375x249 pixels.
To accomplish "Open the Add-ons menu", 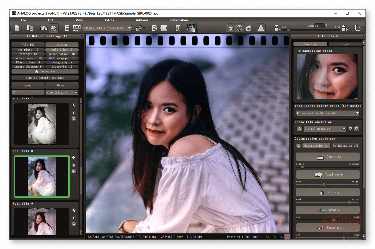I will pyautogui.click(x=142, y=20).
